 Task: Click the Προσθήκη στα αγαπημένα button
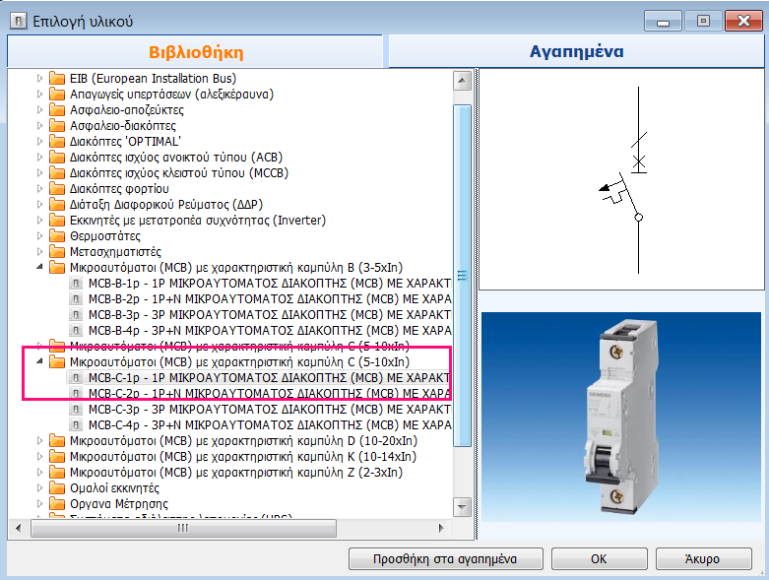pyautogui.click(x=446, y=558)
